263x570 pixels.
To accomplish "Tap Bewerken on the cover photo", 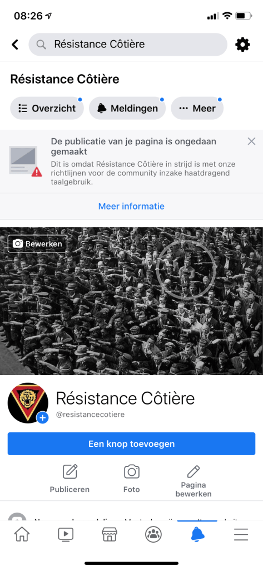I will [38, 243].
